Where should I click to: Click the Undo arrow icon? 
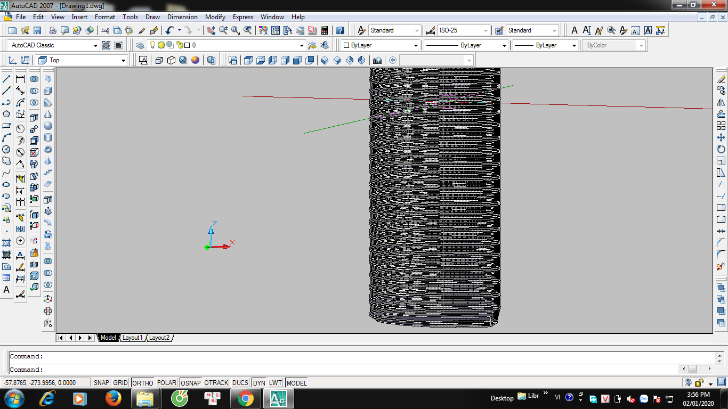tap(169, 30)
